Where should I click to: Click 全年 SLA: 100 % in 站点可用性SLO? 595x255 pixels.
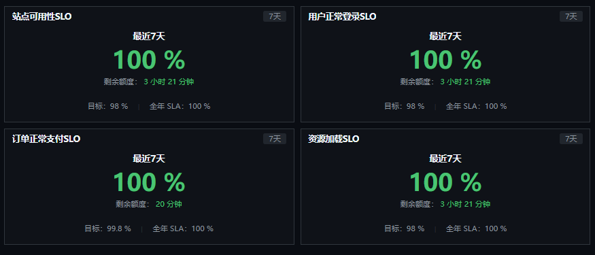(180, 106)
